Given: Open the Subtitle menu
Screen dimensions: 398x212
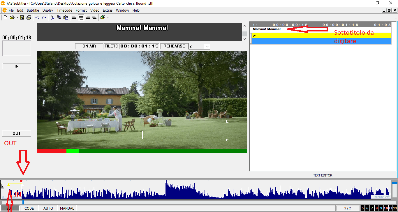Looking at the screenshot, I should click(33, 10).
